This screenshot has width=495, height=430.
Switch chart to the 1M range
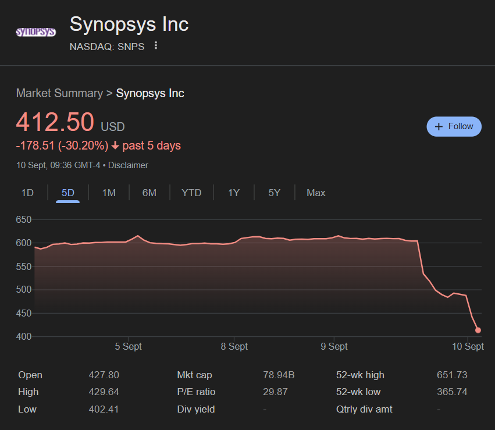(109, 193)
